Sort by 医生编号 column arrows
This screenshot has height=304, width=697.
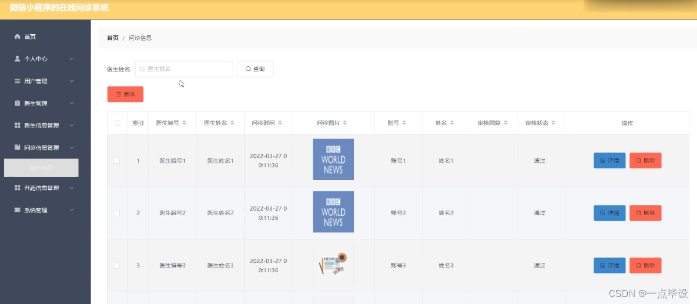184,123
